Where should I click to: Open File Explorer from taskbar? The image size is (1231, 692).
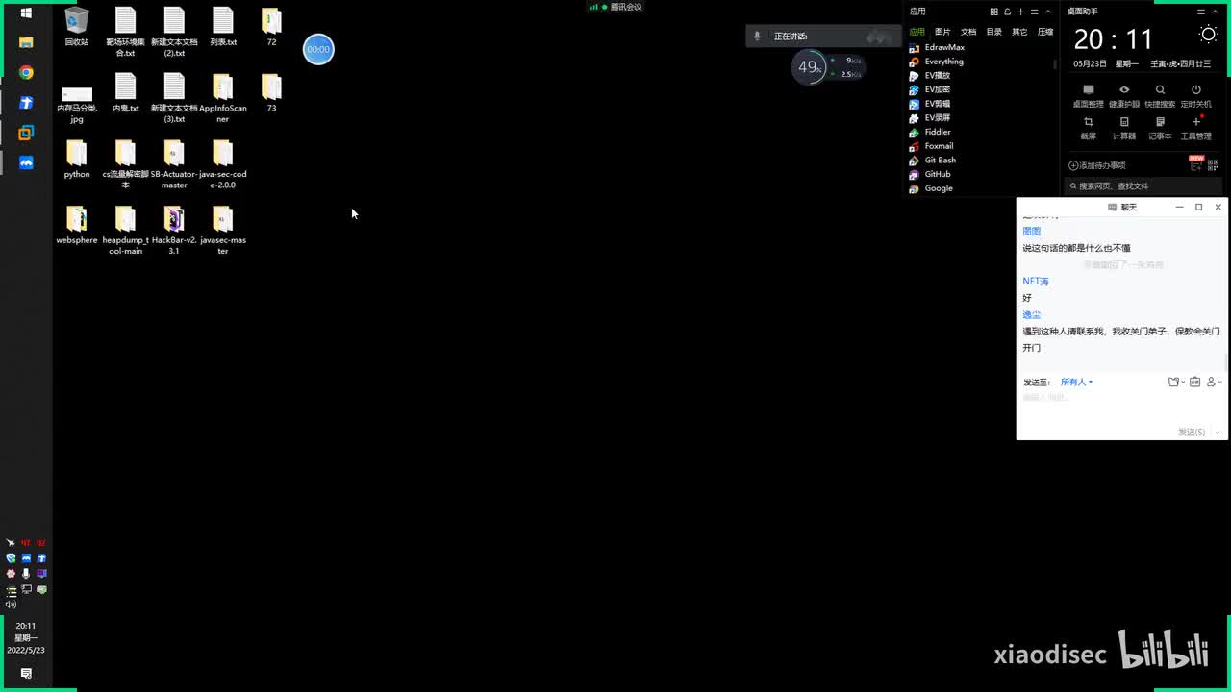click(26, 42)
